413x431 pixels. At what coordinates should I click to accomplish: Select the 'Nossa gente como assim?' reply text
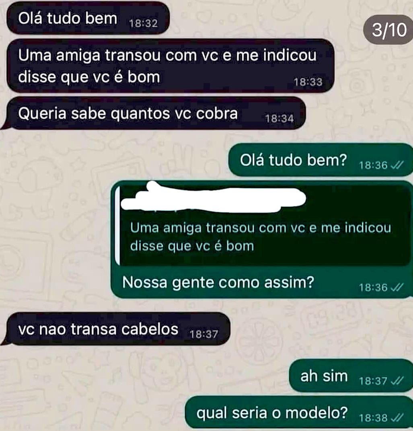[x=218, y=282]
